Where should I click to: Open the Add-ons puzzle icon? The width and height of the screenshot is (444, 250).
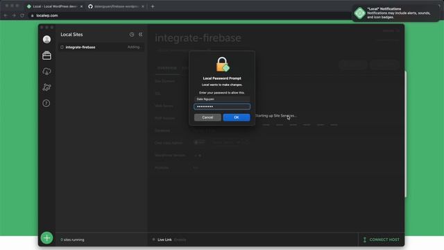point(46,87)
